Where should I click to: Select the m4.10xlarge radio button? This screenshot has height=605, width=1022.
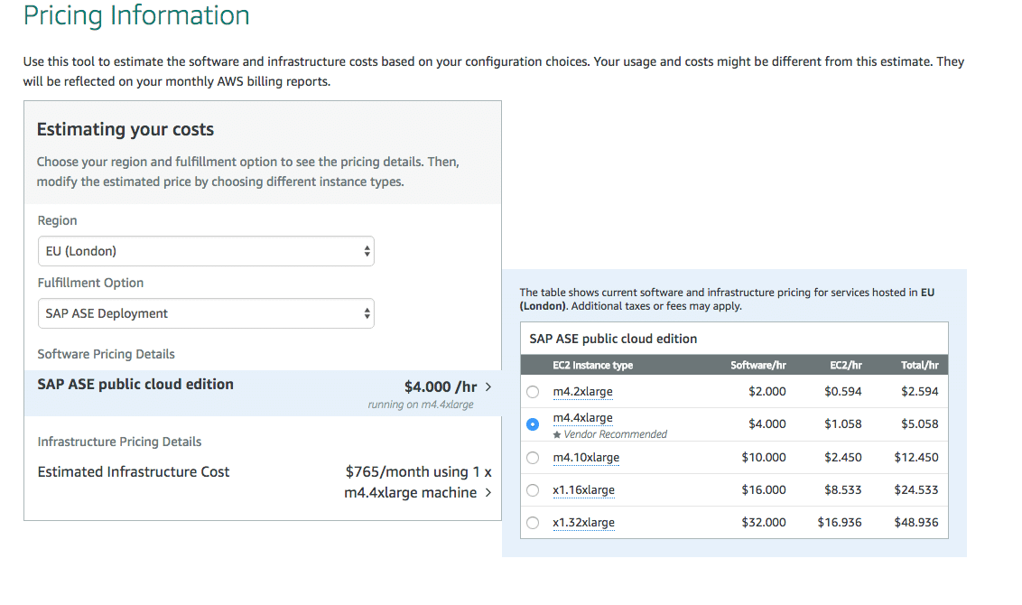533,458
